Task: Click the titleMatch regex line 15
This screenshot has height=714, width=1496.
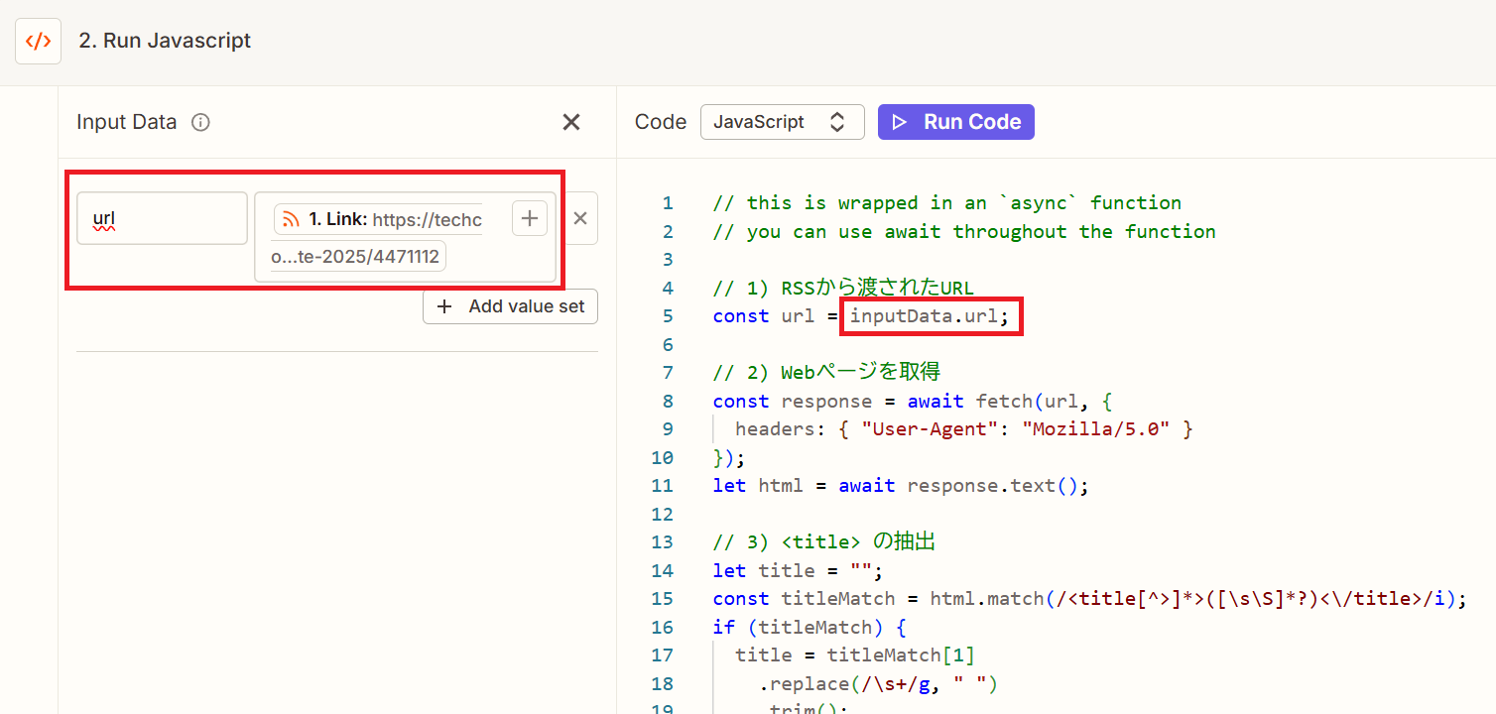Action: (1090, 599)
